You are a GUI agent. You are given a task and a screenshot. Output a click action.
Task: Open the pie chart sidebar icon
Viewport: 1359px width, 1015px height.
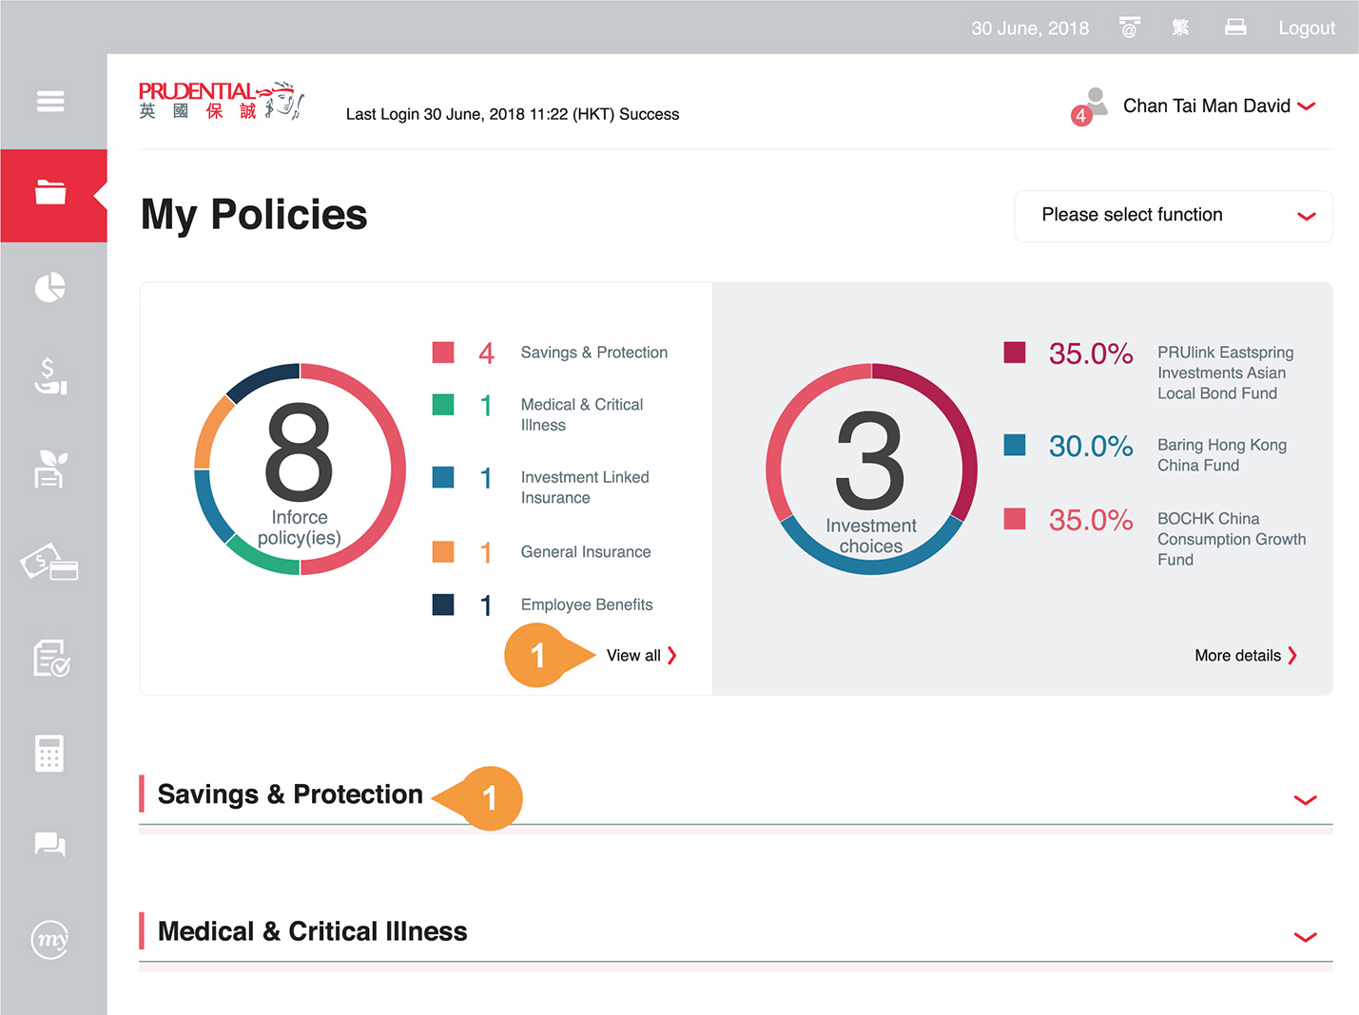50,287
